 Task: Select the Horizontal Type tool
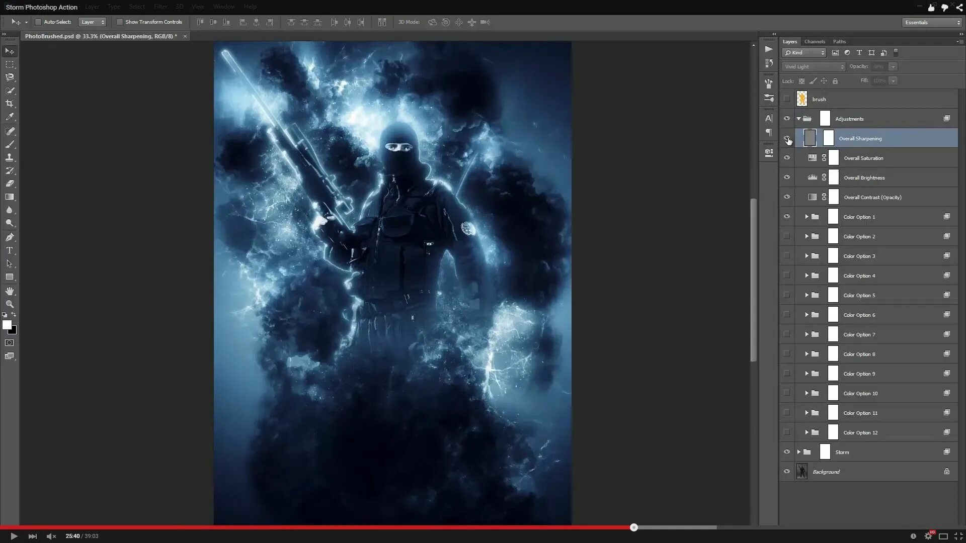10,250
